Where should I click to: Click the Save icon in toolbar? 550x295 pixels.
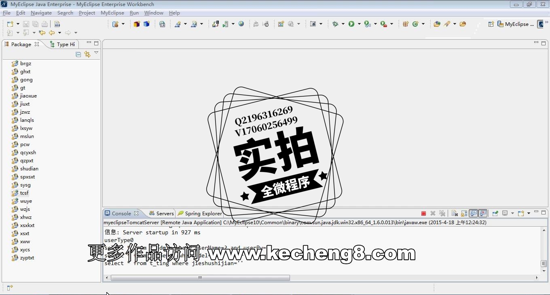click(26, 24)
